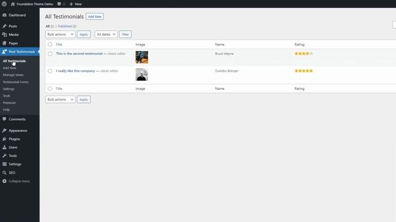
Task: Click the Comments sidebar icon
Action: tap(4, 119)
